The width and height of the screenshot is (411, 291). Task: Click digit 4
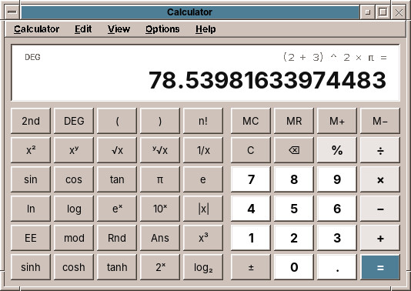tap(251, 209)
